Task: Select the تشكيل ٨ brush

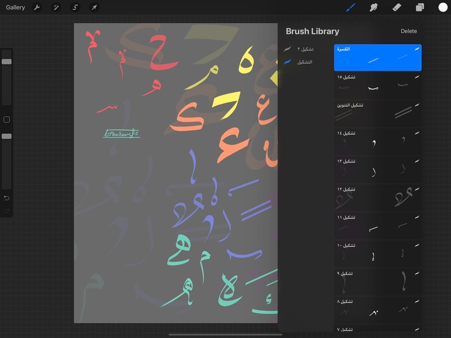Action: (x=378, y=310)
